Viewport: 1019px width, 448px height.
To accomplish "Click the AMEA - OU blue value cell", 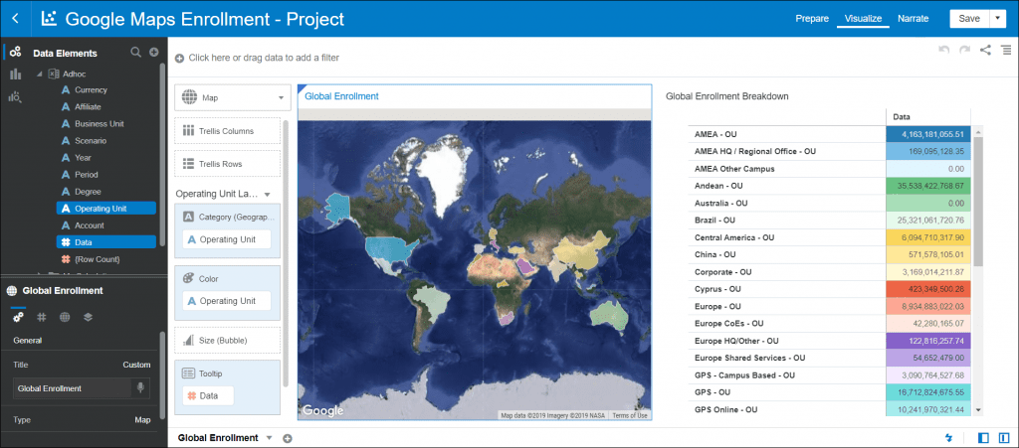I will point(927,134).
